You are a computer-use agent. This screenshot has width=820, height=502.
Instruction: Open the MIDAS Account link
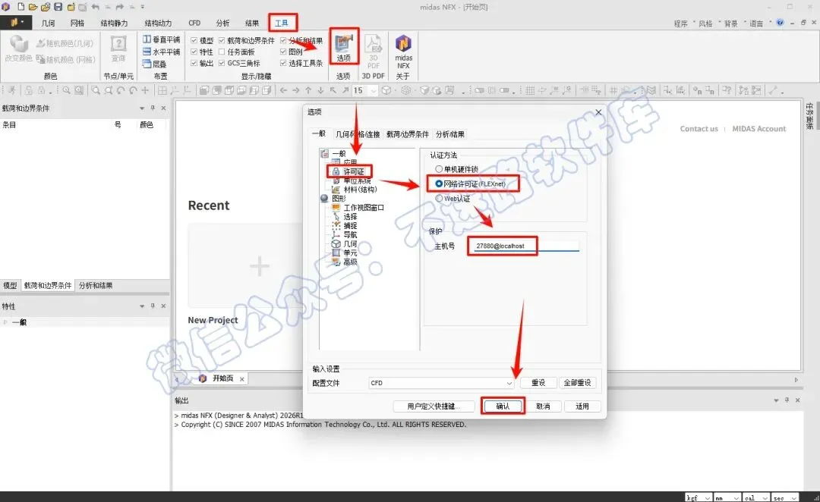tap(758, 128)
